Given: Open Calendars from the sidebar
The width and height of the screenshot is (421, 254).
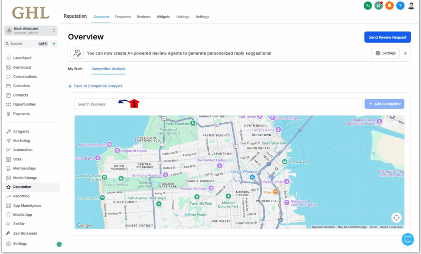Looking at the screenshot, I should (21, 86).
